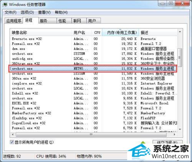Sort by 用户名 column header
192x162 pixels.
[82, 33]
